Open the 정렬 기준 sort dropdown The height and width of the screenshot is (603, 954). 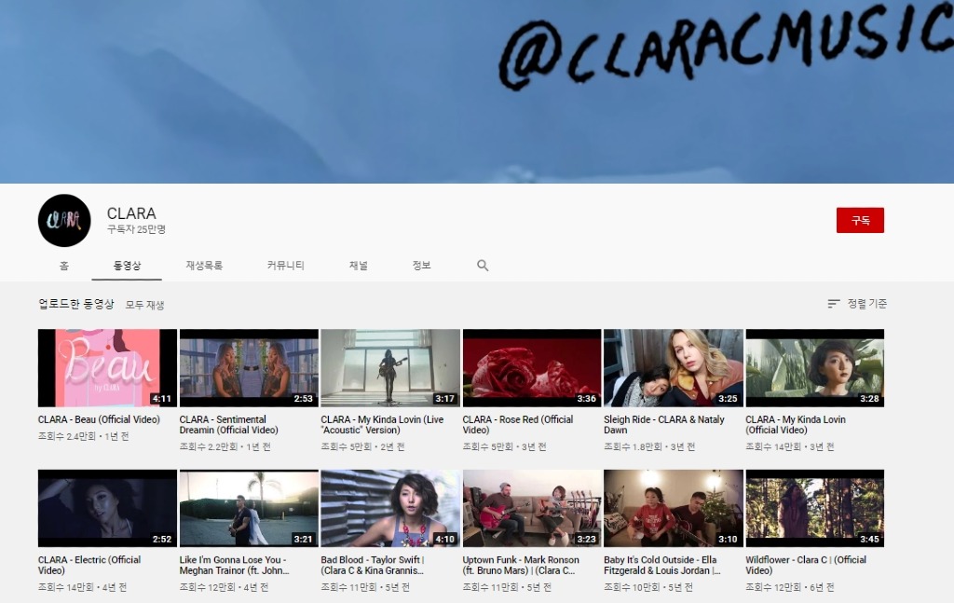(857, 304)
